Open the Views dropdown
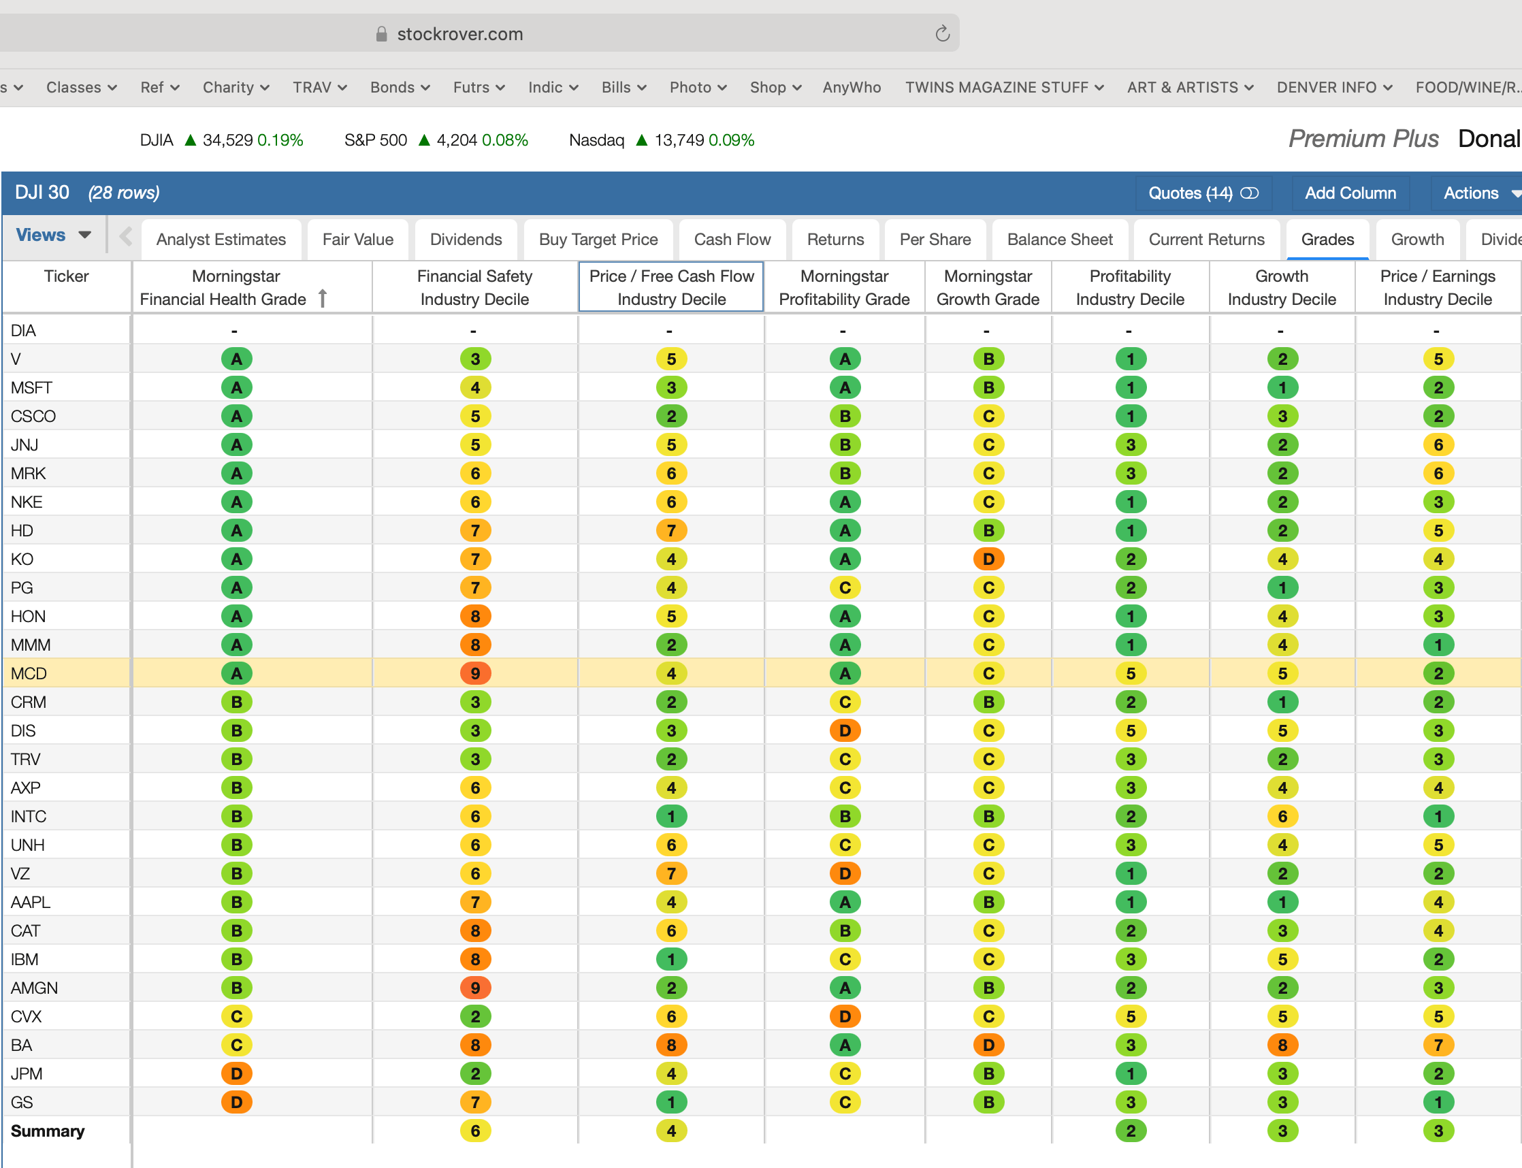Screen dimensions: 1522x1168 coord(54,235)
